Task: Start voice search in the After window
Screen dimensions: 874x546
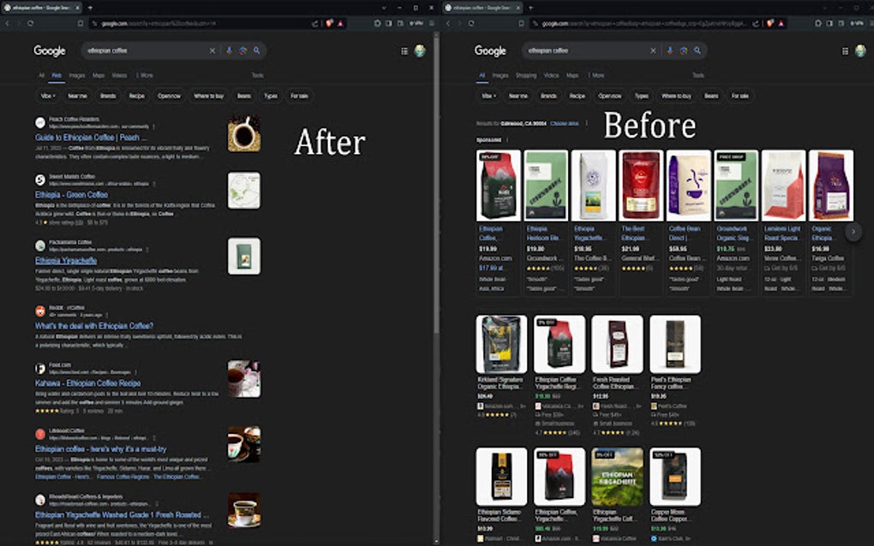Action: click(x=229, y=50)
